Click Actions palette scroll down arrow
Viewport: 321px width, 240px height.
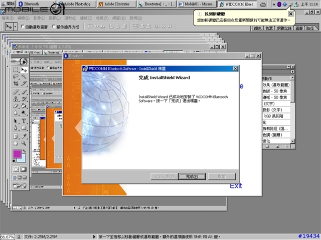click(292, 141)
